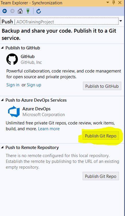Viewport: 125px width, 216px height.
Task: Open Manage Connections green plug icon
Action: tap(28, 11)
